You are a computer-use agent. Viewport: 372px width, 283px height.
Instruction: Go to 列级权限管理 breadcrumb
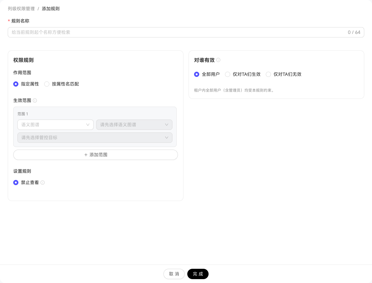[21, 9]
